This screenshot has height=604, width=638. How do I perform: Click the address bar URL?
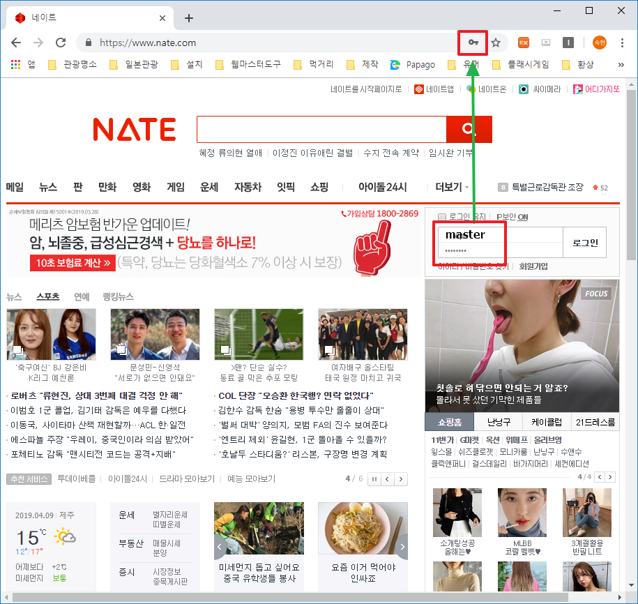(x=148, y=43)
